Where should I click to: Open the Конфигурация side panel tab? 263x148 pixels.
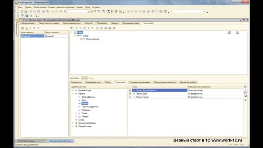coord(17,28)
